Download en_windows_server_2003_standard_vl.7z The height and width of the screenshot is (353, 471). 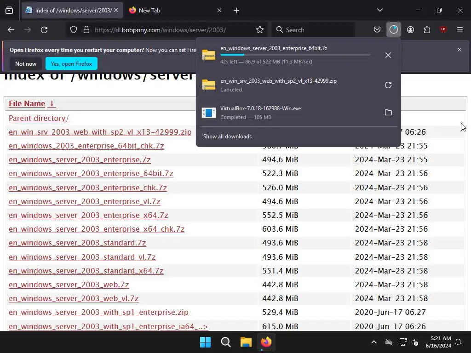click(82, 257)
